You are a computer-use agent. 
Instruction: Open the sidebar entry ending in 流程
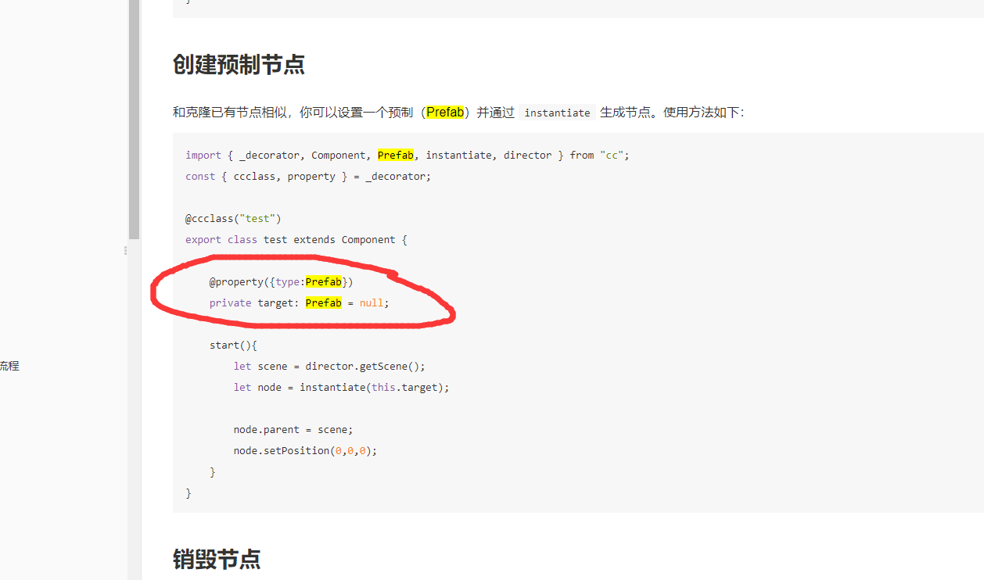(9, 366)
